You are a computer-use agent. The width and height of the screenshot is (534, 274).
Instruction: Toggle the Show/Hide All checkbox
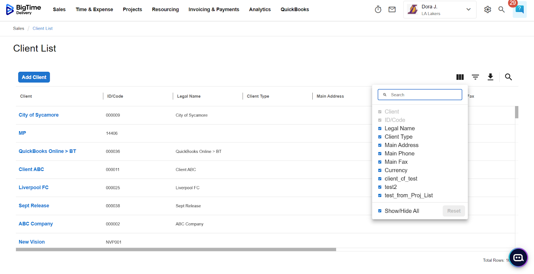[x=380, y=211]
